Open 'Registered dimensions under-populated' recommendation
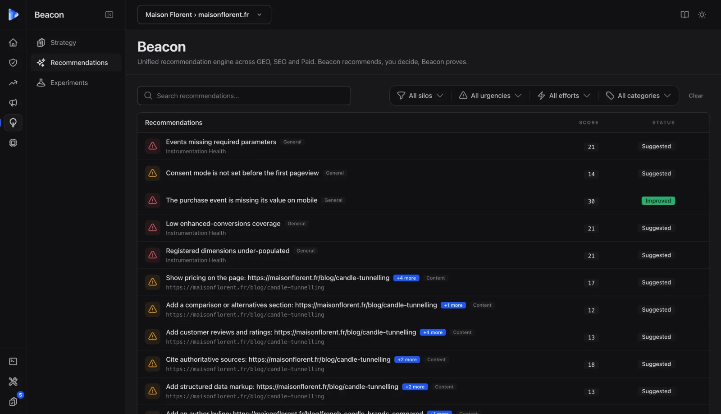This screenshot has width=721, height=414. [228, 251]
